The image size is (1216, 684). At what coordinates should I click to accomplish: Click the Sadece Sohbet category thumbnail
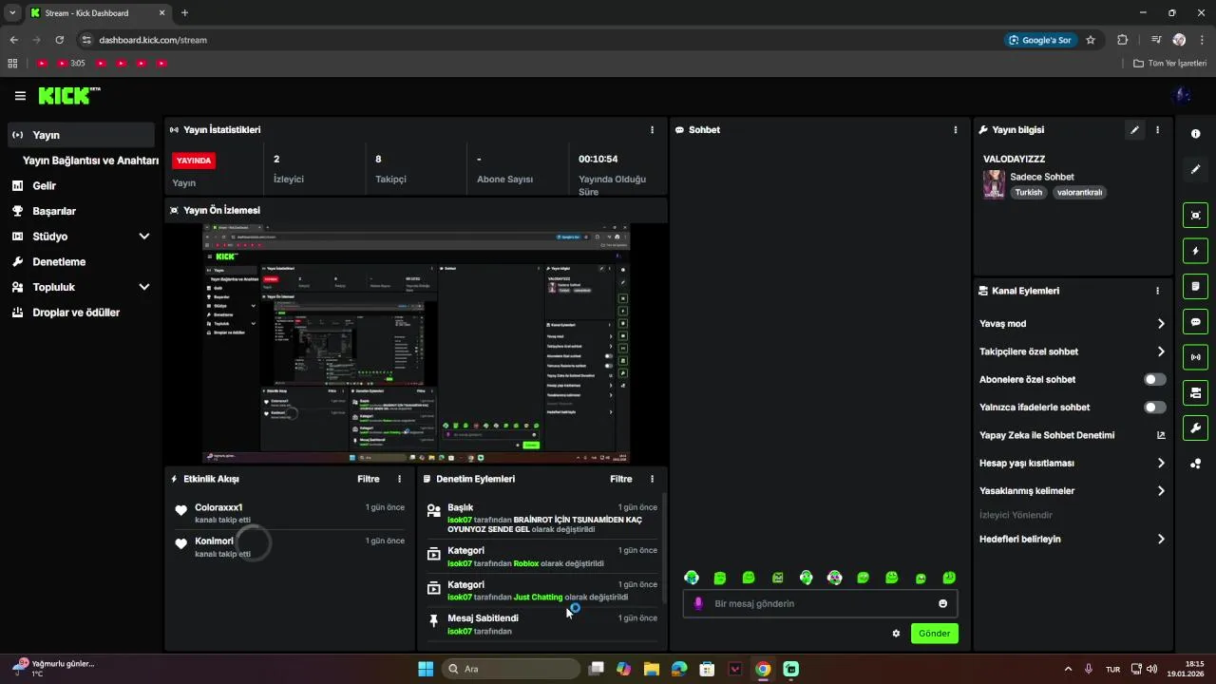point(994,184)
